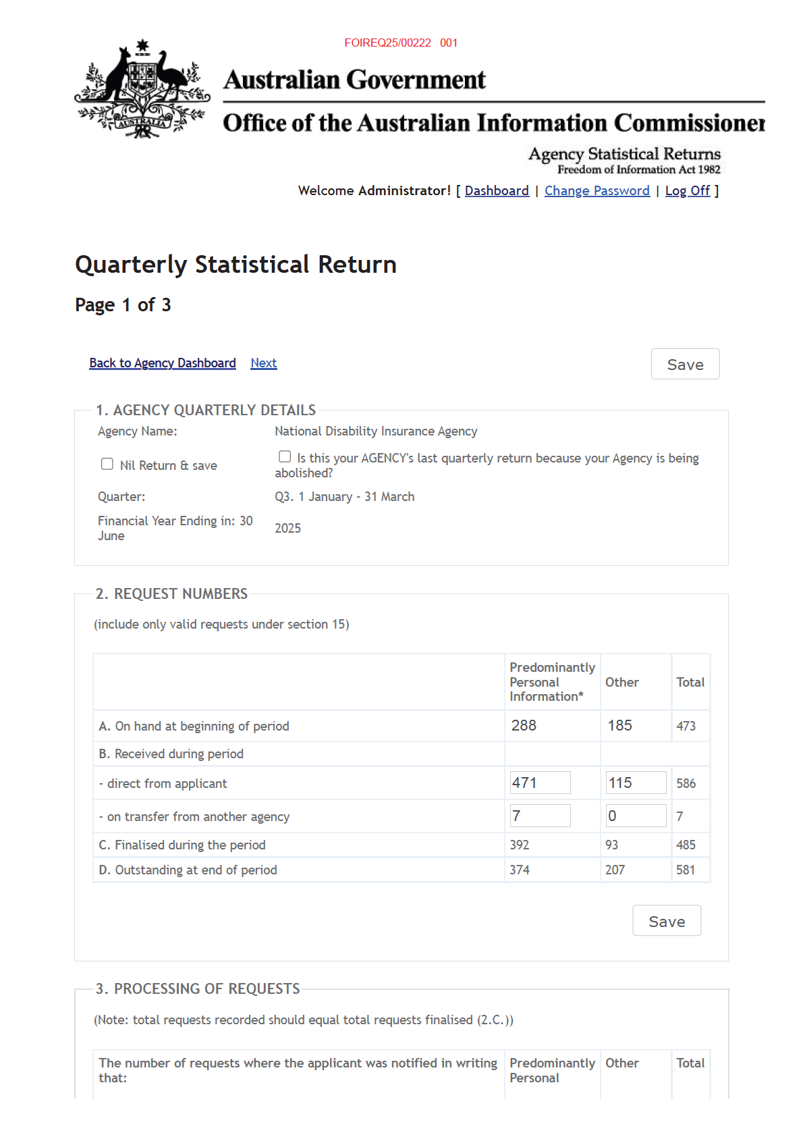
Task: Select the on-hand total 473
Action: coord(686,726)
